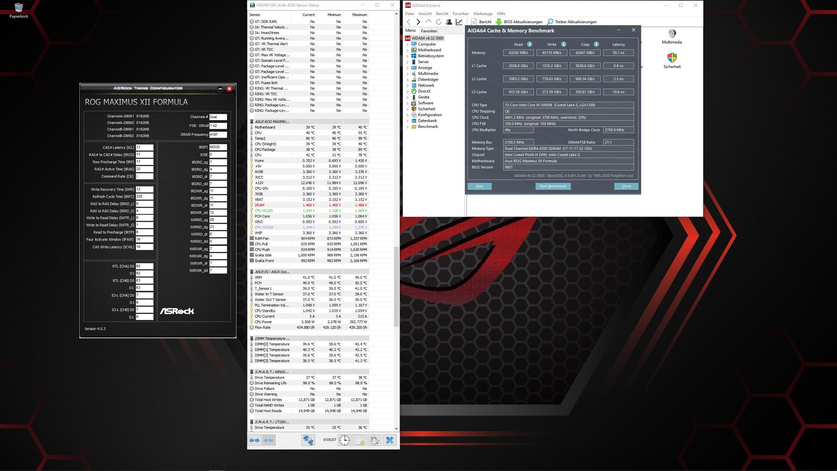Screen dimensions: 837x471
Task: Select DRAM voltage row in HWiNFO
Action: tap(309, 205)
